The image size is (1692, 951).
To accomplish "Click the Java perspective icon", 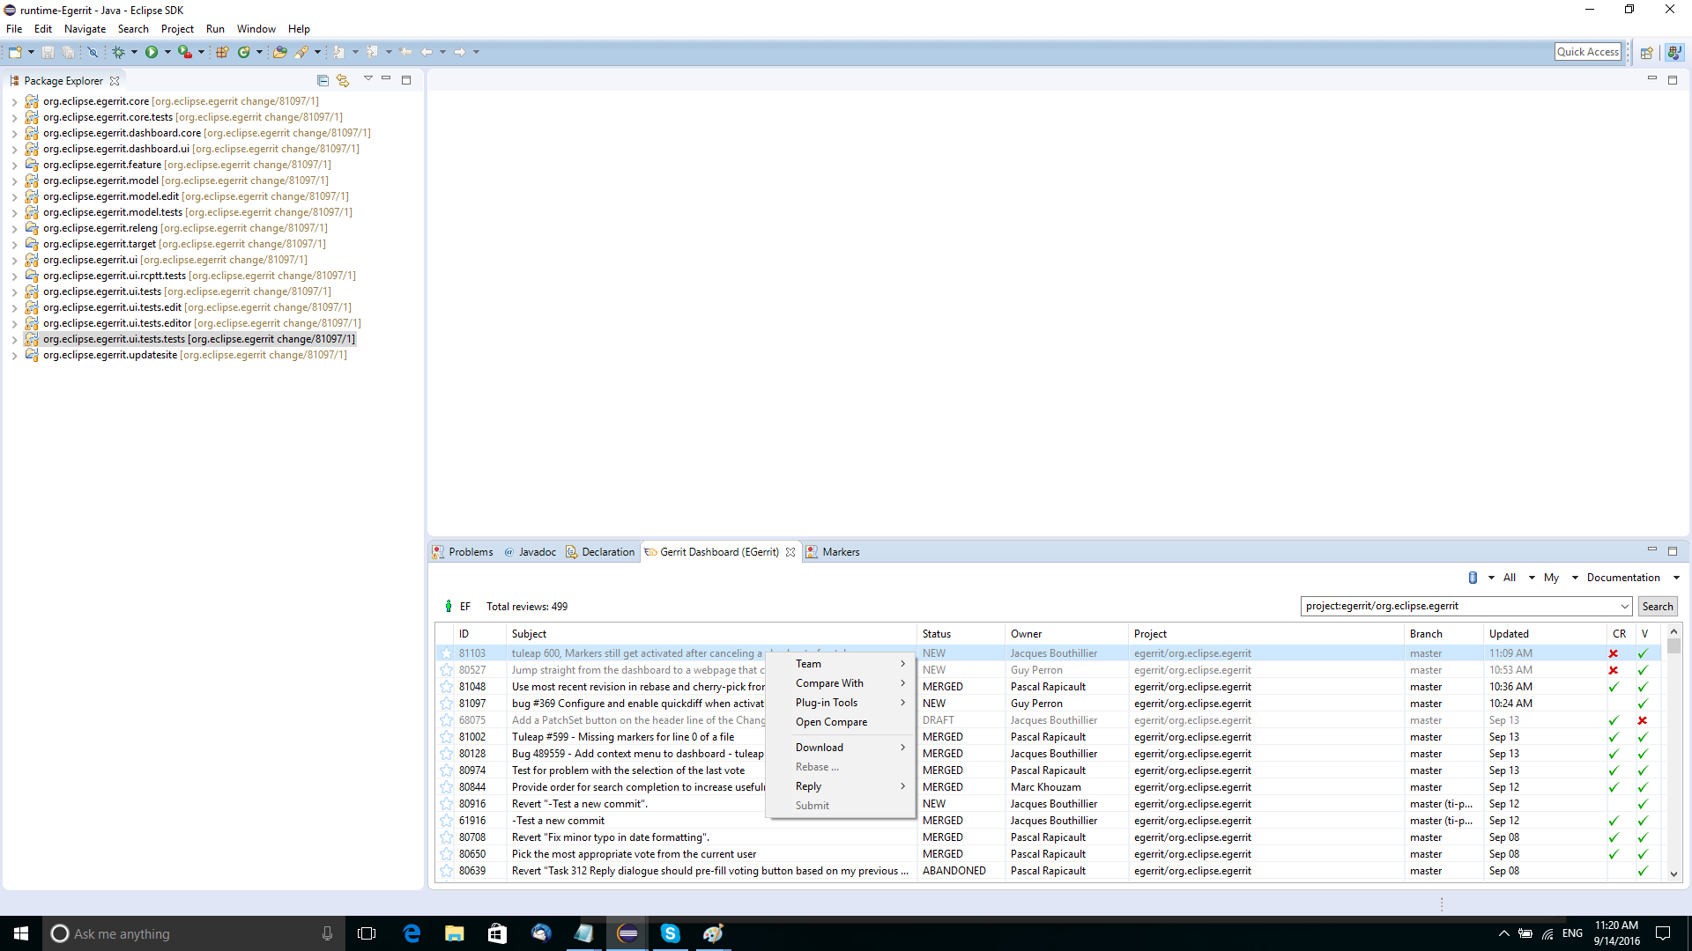I will pos(1674,52).
